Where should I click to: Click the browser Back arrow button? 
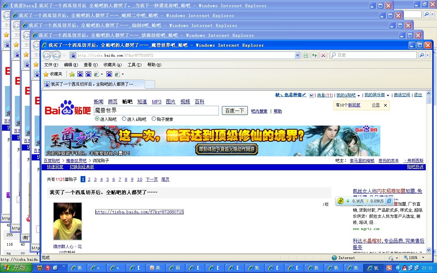click(47, 55)
